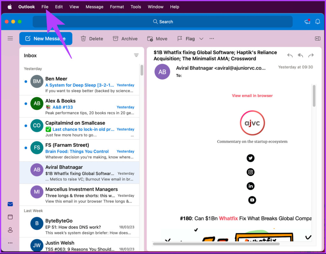Viewport: 326px width, 254px height.
Task: Open the Window menu
Action: (x=155, y=7)
